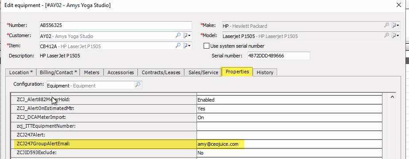Screen dimensions: 409x159
Task: Click the Model field search magnifier icon
Action: click(386, 35)
